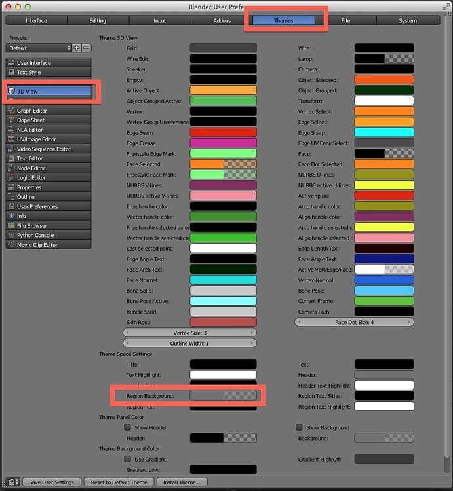453x491 pixels.
Task: Enable Show Header checkbox
Action: 127,427
